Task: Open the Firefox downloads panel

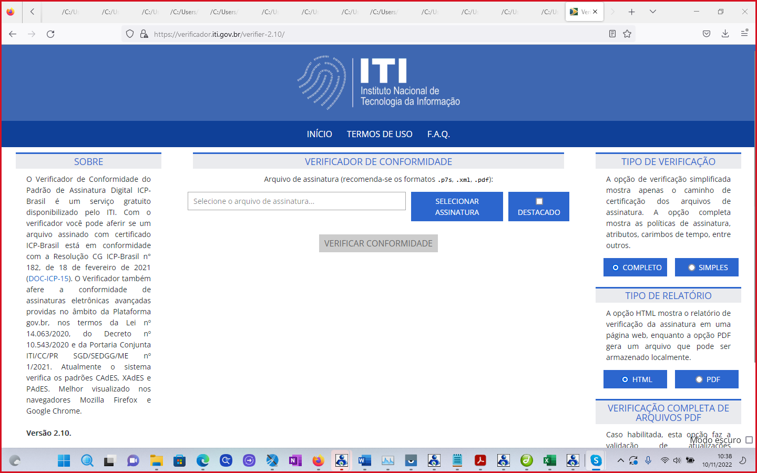Action: pyautogui.click(x=725, y=34)
